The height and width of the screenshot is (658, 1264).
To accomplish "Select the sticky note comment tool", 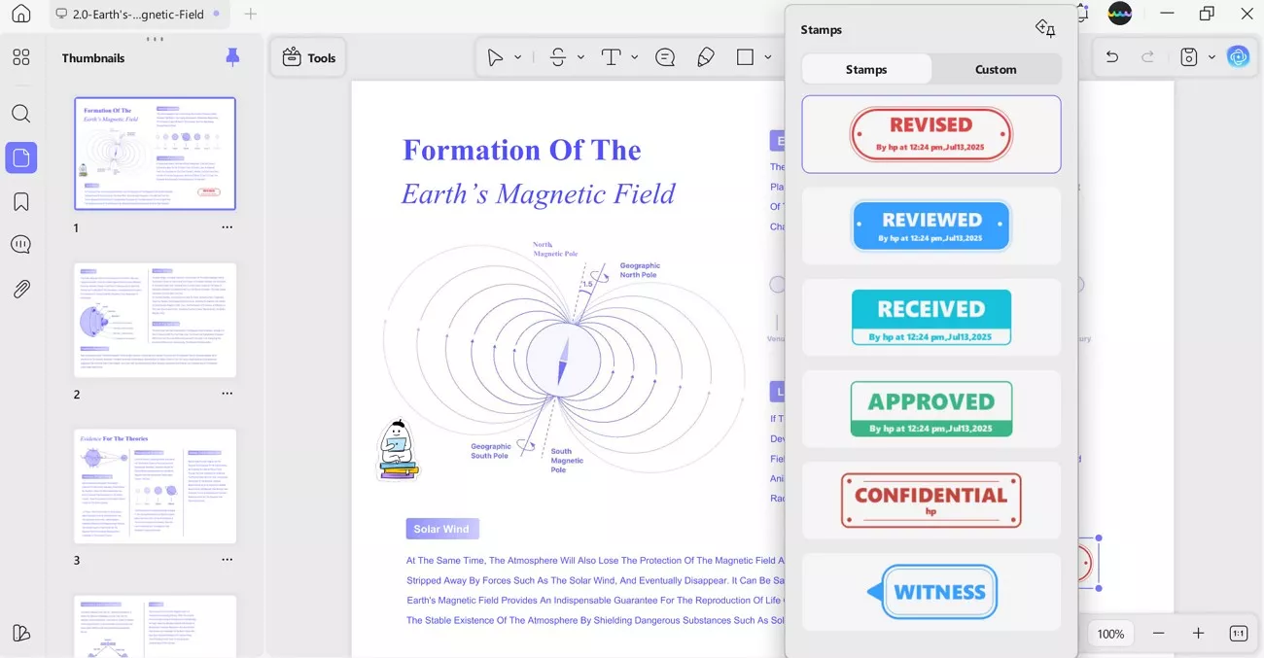I will tap(665, 57).
